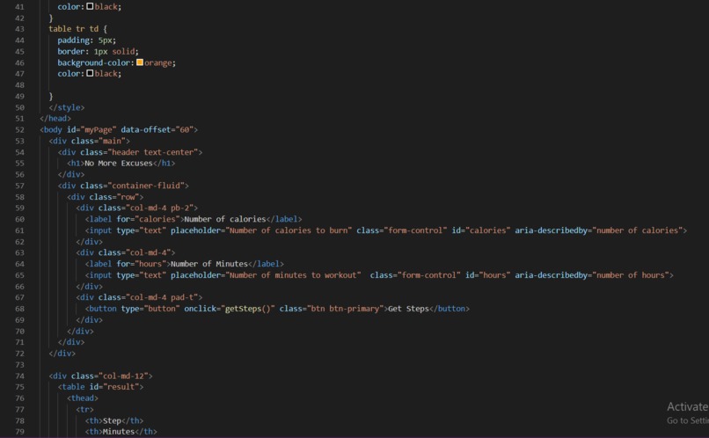Open the black color swatch on line 41
709x438 pixels.
click(x=90, y=6)
